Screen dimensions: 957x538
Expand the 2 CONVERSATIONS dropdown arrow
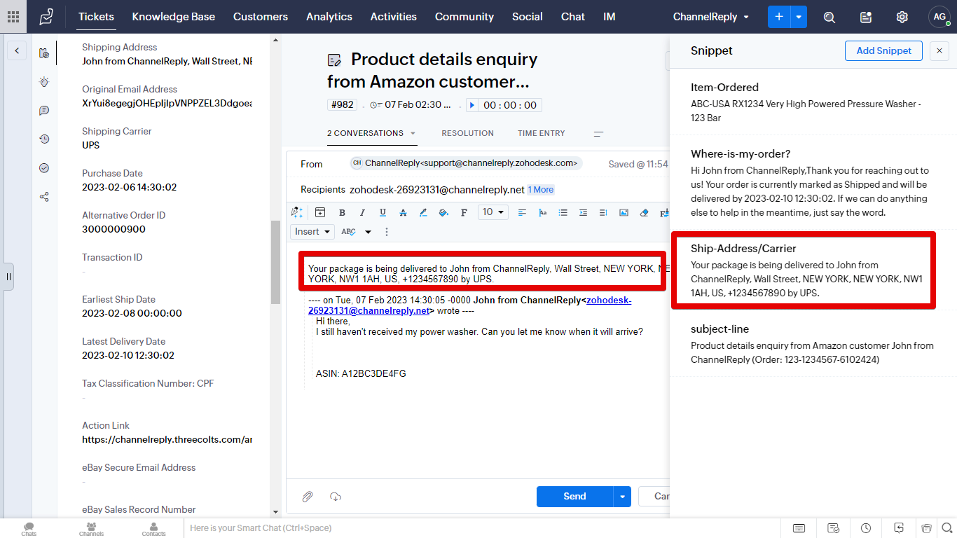click(413, 133)
